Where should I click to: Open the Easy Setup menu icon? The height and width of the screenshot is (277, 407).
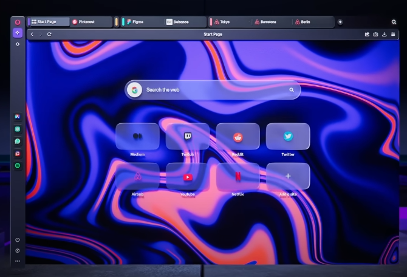click(393, 34)
